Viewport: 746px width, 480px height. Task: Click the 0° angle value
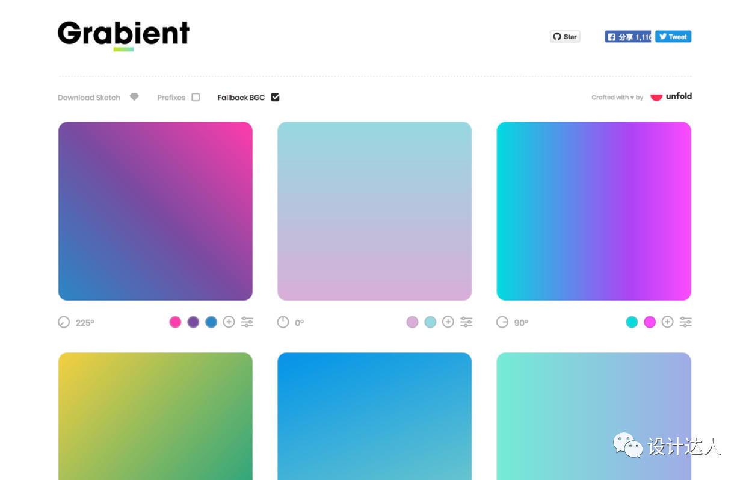(x=299, y=323)
